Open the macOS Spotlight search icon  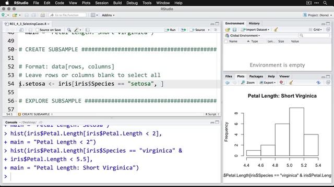tap(325, 3)
